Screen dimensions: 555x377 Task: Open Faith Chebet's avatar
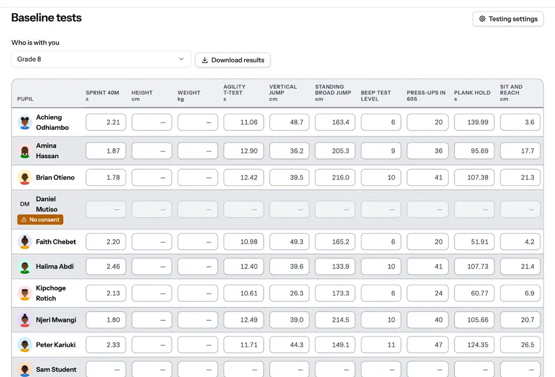pos(25,242)
